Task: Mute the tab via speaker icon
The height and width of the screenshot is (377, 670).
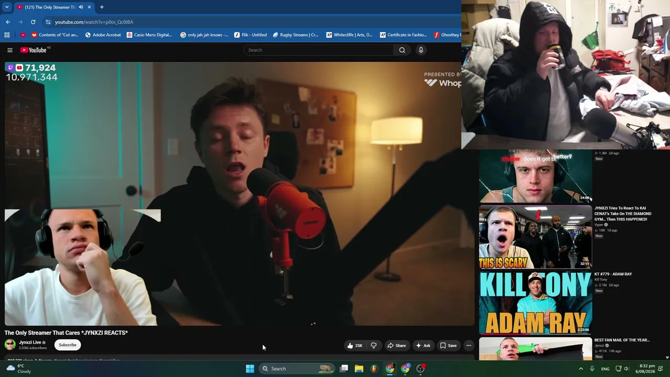Action: (x=81, y=7)
